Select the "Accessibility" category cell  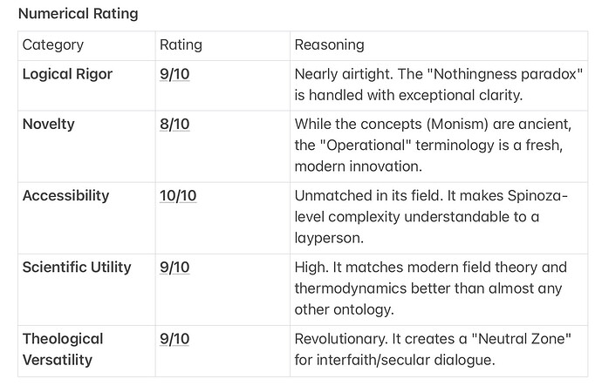coord(64,195)
